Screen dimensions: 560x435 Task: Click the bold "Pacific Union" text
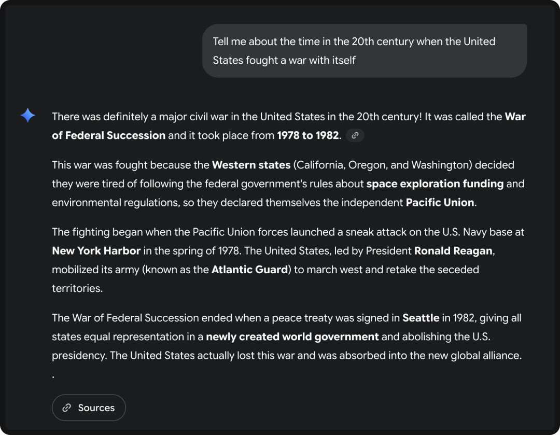[440, 202]
